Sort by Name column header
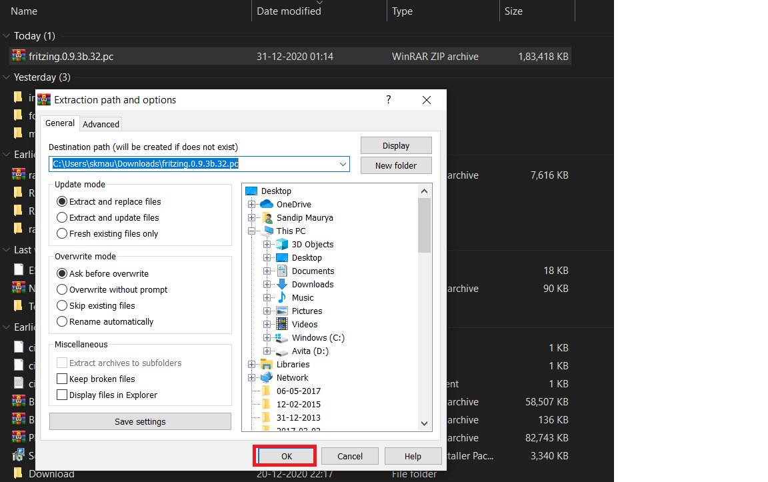This screenshot has height=482, width=768. (24, 11)
